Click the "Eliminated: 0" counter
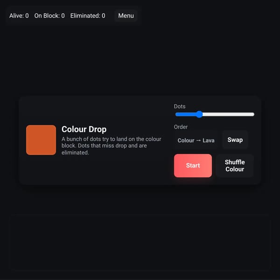The image size is (280, 280). coord(88,16)
